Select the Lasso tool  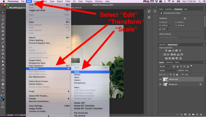(3, 20)
